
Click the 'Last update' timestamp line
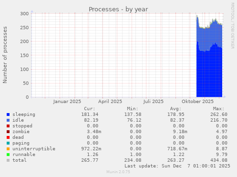pyautogui.click(x=177, y=166)
